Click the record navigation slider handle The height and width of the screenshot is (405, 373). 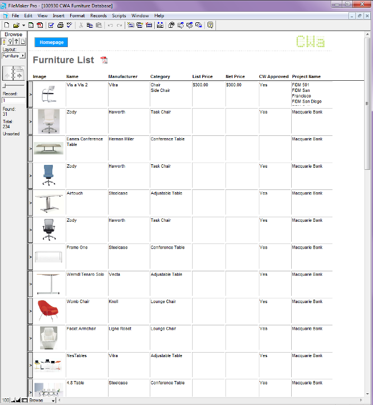pyautogui.click(x=4, y=85)
